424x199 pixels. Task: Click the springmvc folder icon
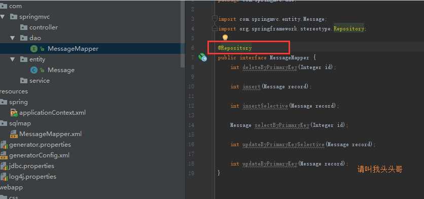[x=14, y=17]
